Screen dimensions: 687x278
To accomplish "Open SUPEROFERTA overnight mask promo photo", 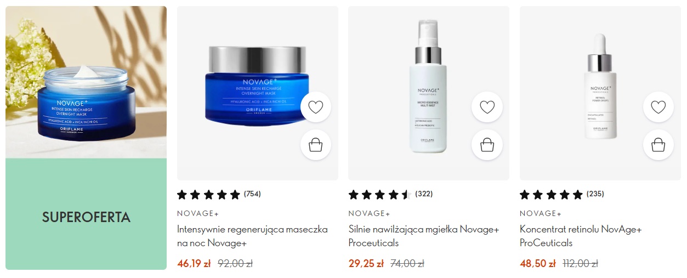I will point(86,82).
